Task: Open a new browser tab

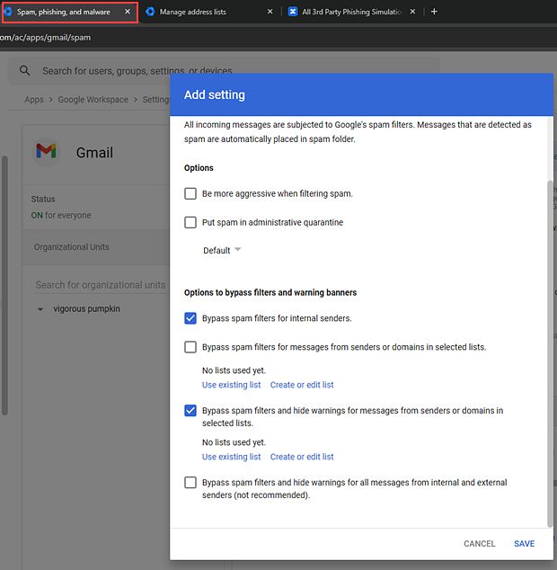Action: pos(434,12)
